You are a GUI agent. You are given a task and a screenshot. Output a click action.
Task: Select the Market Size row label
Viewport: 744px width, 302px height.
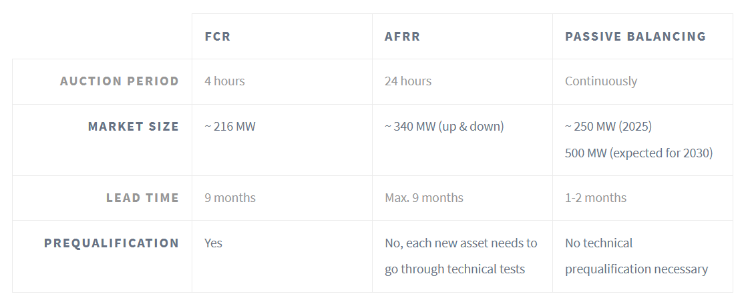click(134, 126)
